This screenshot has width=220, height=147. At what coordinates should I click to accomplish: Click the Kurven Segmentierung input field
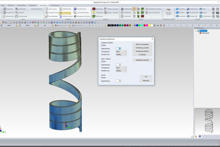118,81
